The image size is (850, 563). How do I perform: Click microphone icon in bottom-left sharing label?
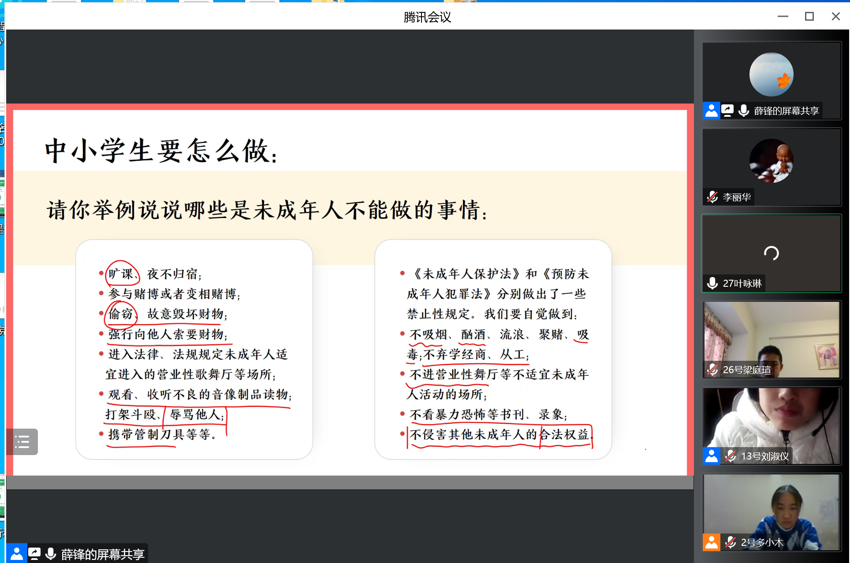point(51,554)
